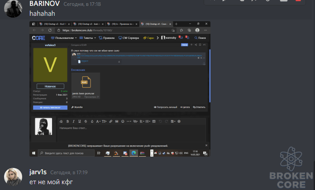This screenshot has height=190, width=315.
Task: Click the brokencore.club address bar
Action: 115,30
